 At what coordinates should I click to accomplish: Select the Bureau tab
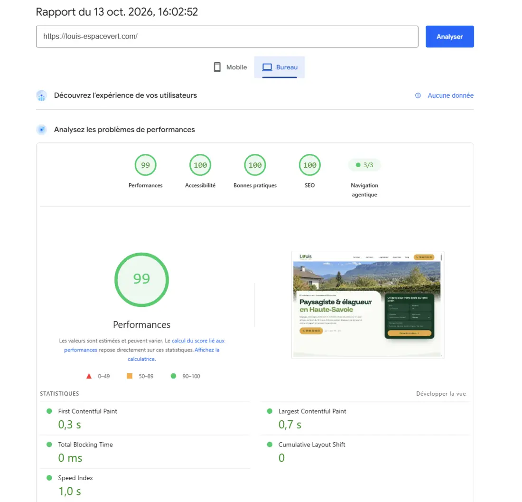pos(280,67)
